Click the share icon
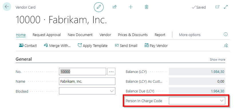239x109 pixels. (x=114, y=7)
